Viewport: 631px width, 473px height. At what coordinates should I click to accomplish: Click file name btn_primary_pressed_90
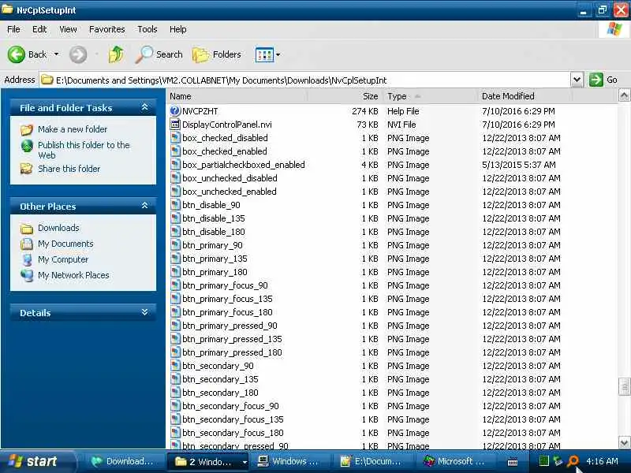point(230,326)
